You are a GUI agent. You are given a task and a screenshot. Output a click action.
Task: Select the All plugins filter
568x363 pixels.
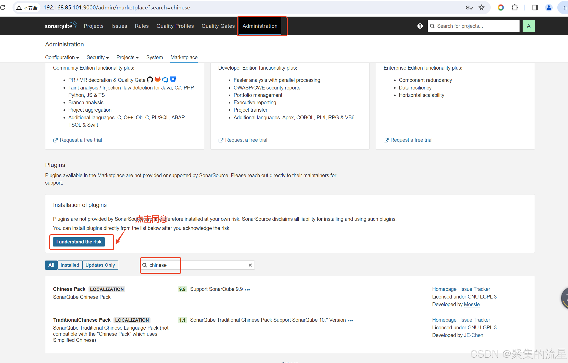coord(51,265)
